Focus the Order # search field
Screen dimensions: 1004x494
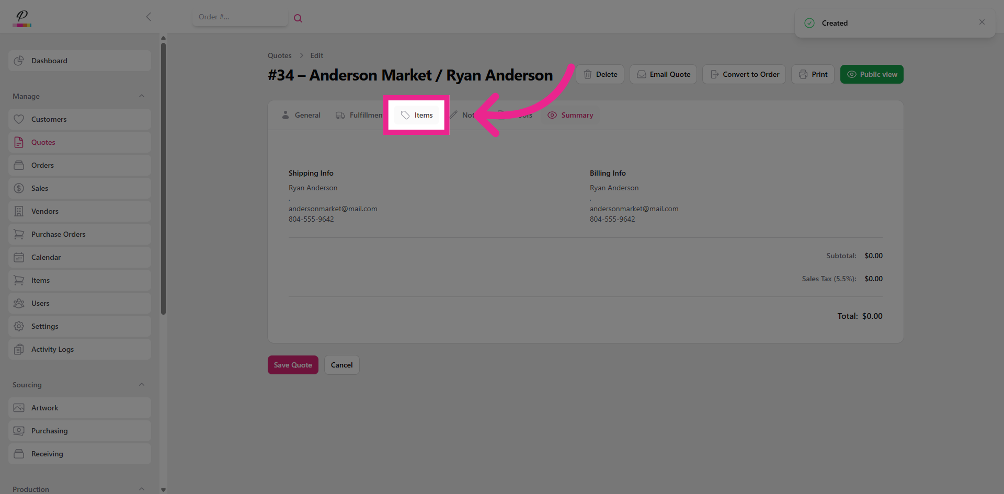point(239,17)
